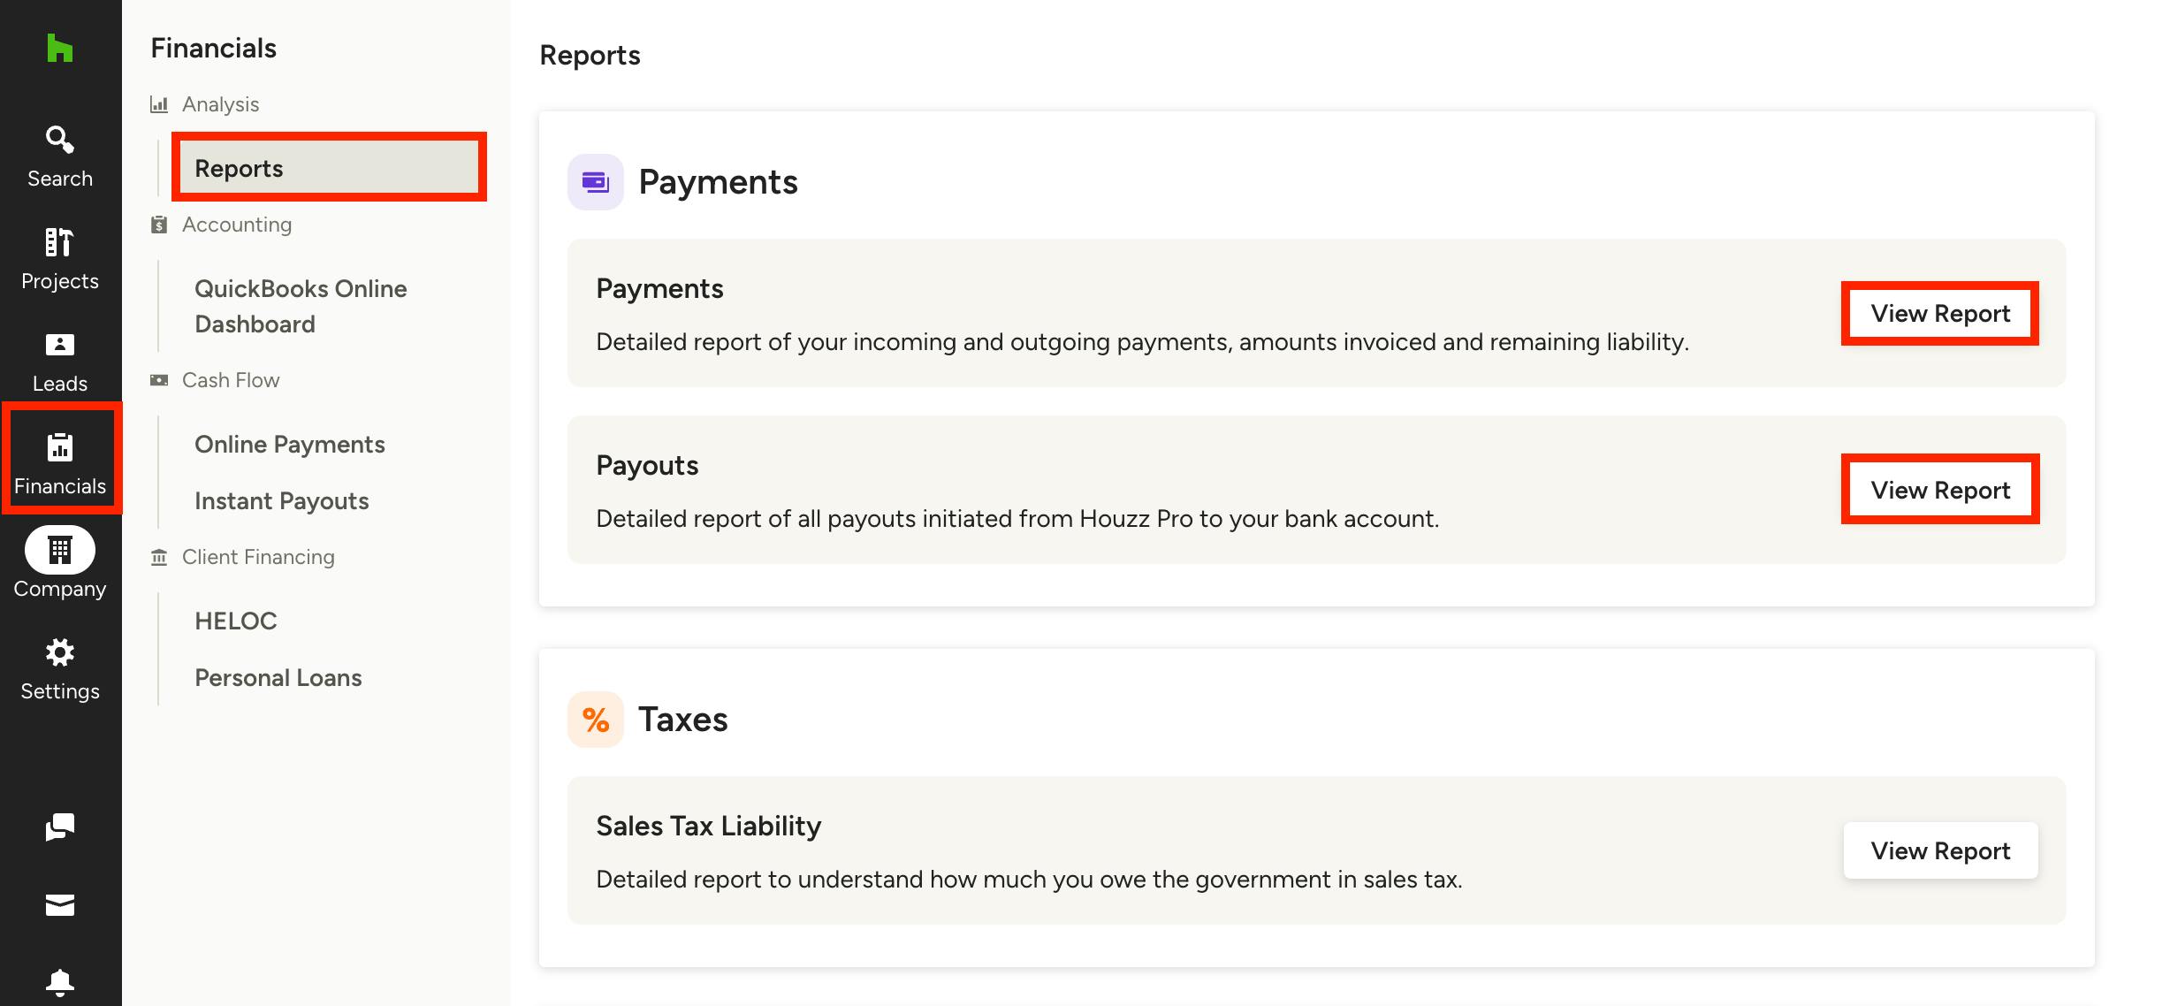The height and width of the screenshot is (1006, 2178).
Task: Open the Company section
Action: pyautogui.click(x=60, y=564)
